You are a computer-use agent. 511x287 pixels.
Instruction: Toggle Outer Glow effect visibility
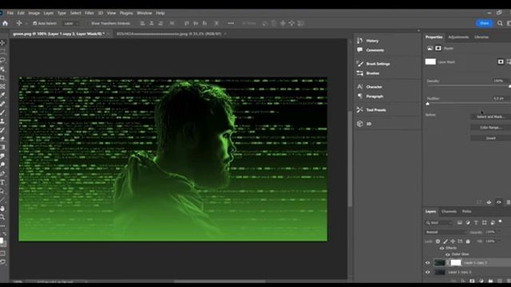[447, 254]
